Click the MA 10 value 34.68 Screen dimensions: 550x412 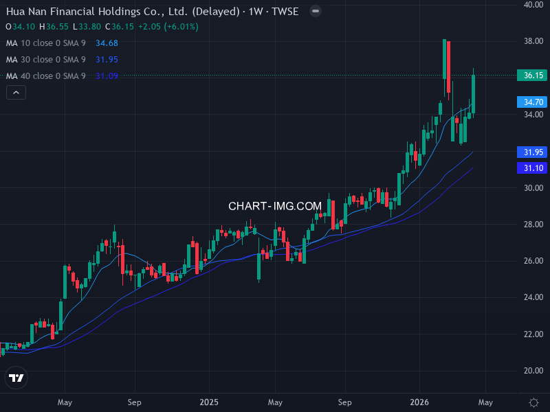(107, 43)
